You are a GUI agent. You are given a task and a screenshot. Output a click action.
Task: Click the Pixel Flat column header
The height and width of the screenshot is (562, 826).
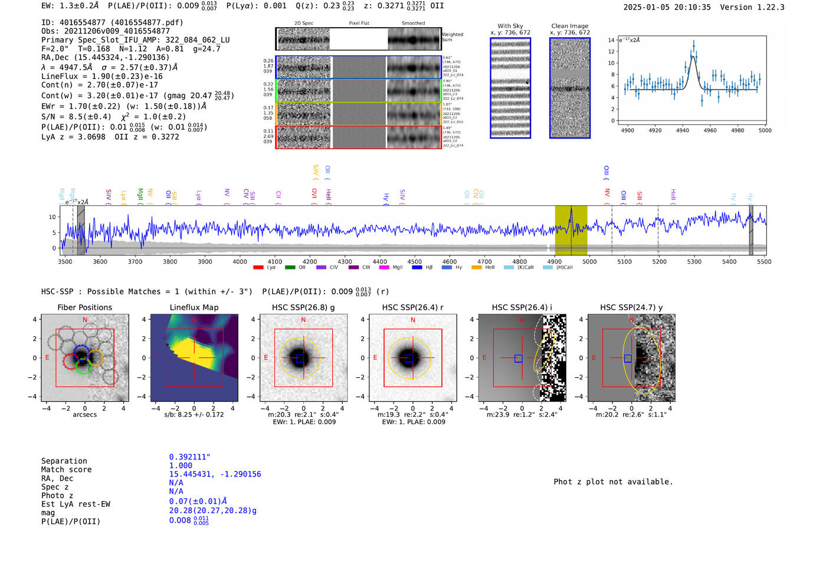coord(359,24)
